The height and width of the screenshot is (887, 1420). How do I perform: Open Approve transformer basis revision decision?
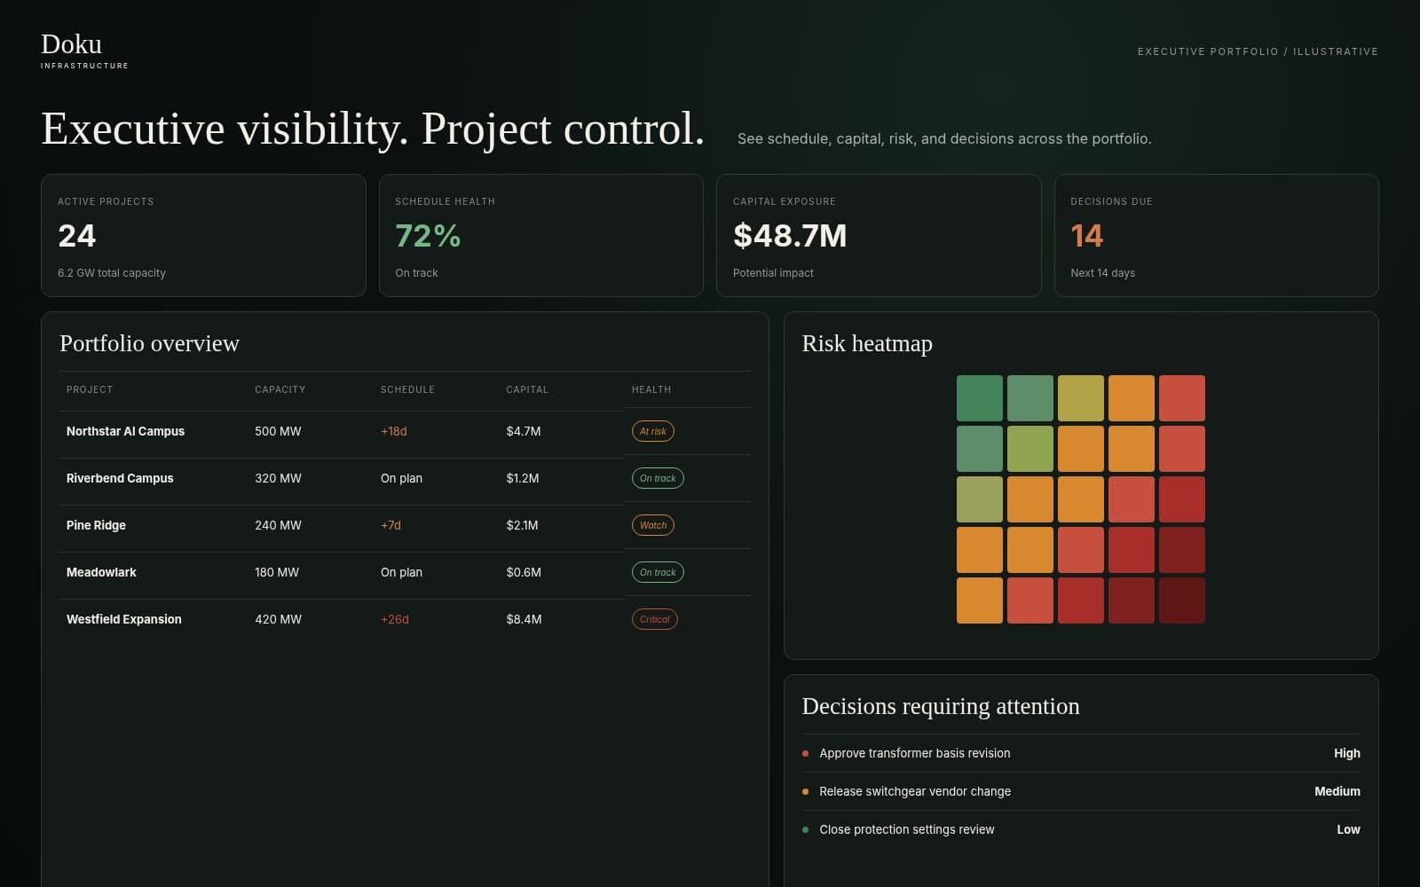pyautogui.click(x=1081, y=753)
